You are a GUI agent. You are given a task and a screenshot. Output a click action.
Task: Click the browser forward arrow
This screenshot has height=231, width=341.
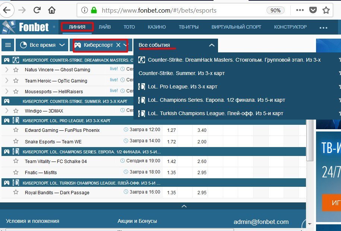coord(22,10)
